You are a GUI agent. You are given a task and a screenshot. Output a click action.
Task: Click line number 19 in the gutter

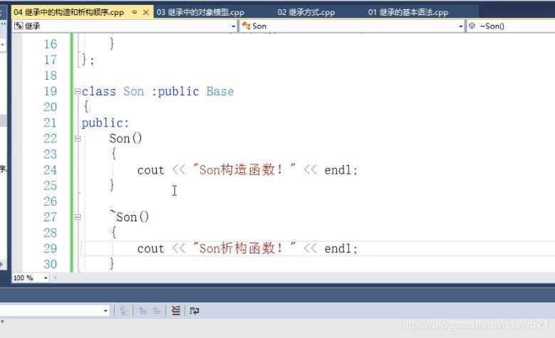pyautogui.click(x=51, y=92)
